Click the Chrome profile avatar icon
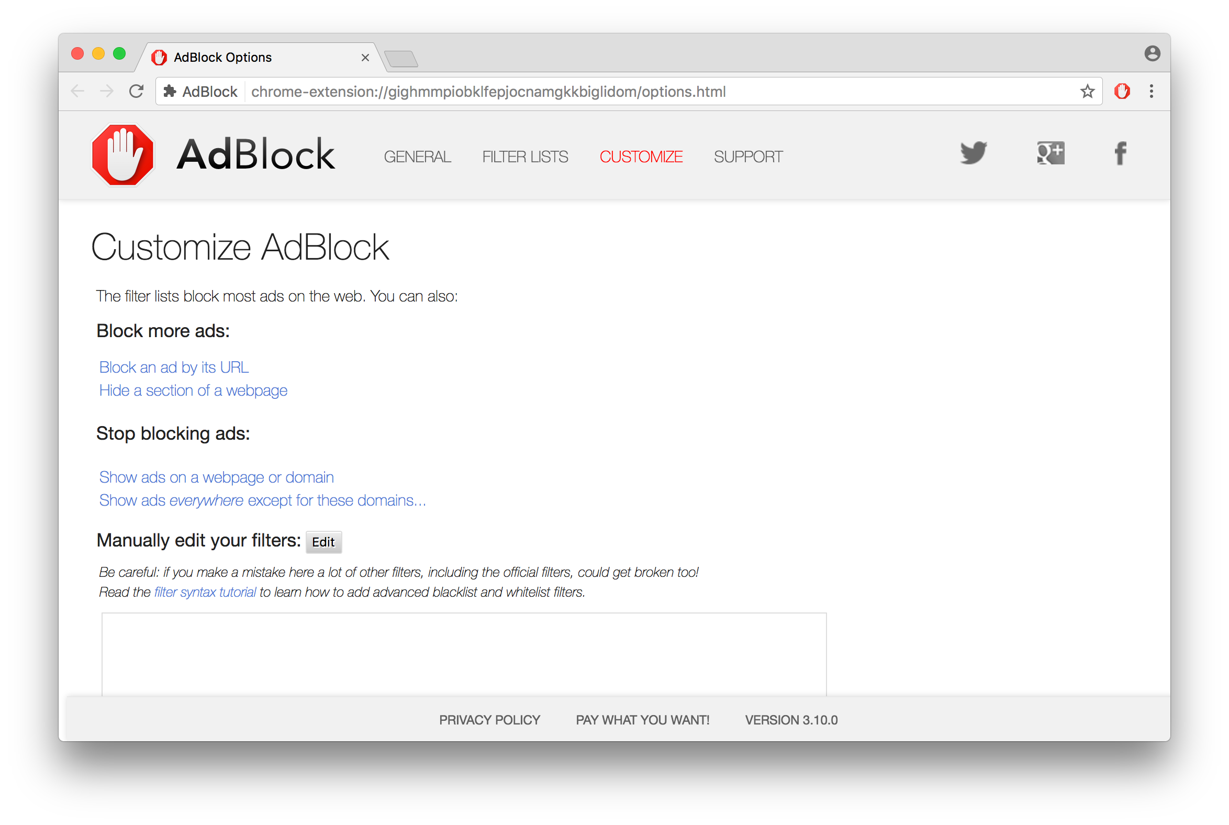Screen dimensions: 1229x825 click(x=1152, y=54)
